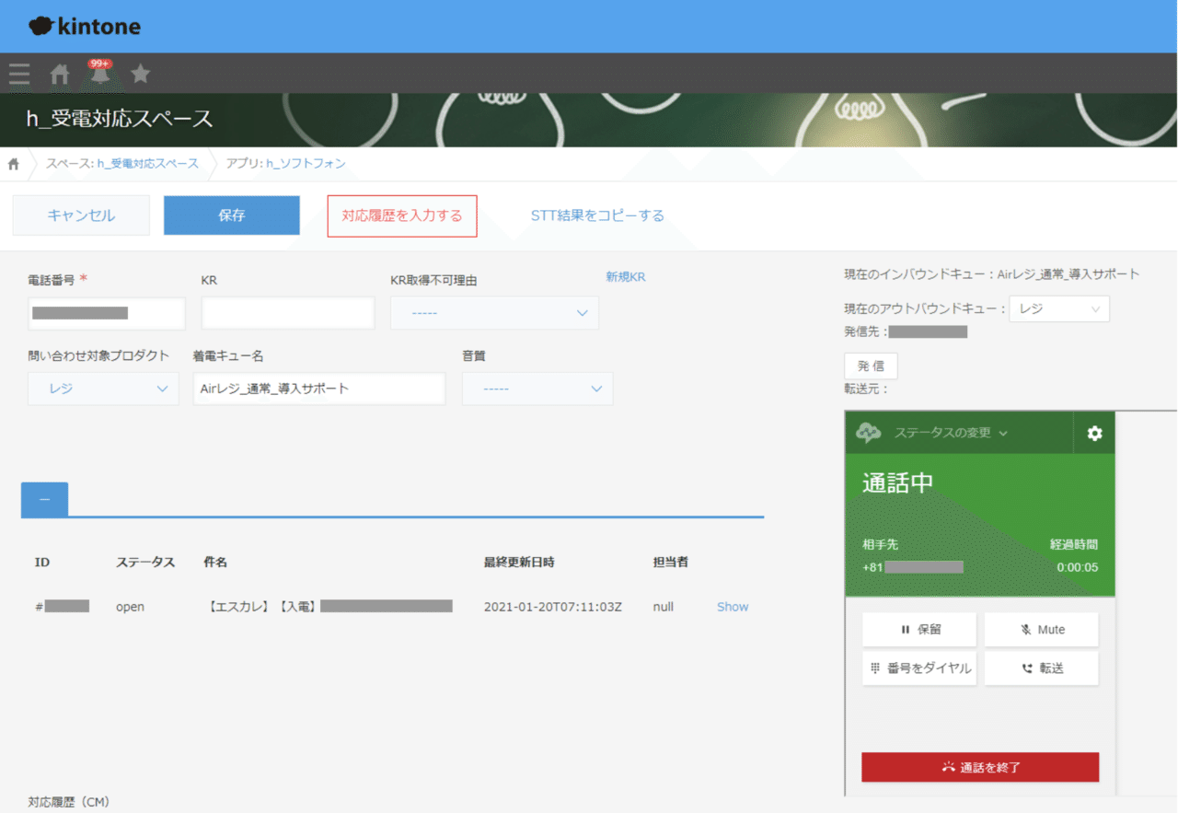Open the hamburger main menu
The image size is (1178, 813).
tap(19, 74)
